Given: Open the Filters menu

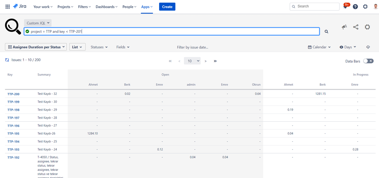Looking at the screenshot, I should pyautogui.click(x=85, y=7).
